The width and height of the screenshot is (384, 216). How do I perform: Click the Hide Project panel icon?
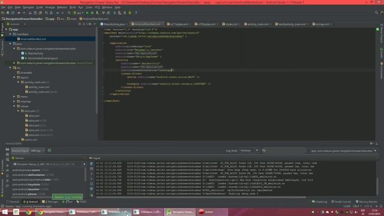pyautogui.click(x=95, y=24)
